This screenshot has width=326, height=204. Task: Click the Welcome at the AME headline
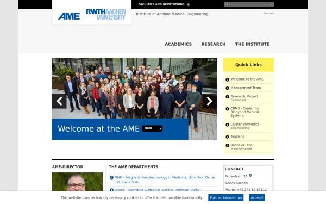[98, 128]
